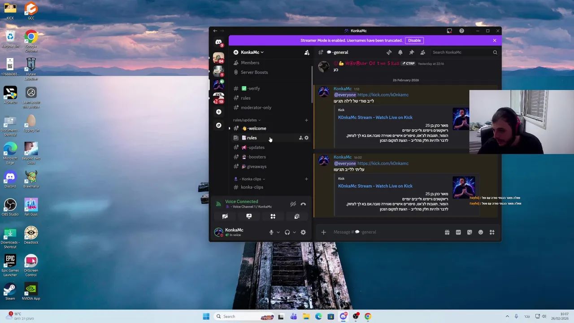The image size is (574, 323).
Task: Open second K0nkaMc Stream embed title
Action: [x=375, y=186]
